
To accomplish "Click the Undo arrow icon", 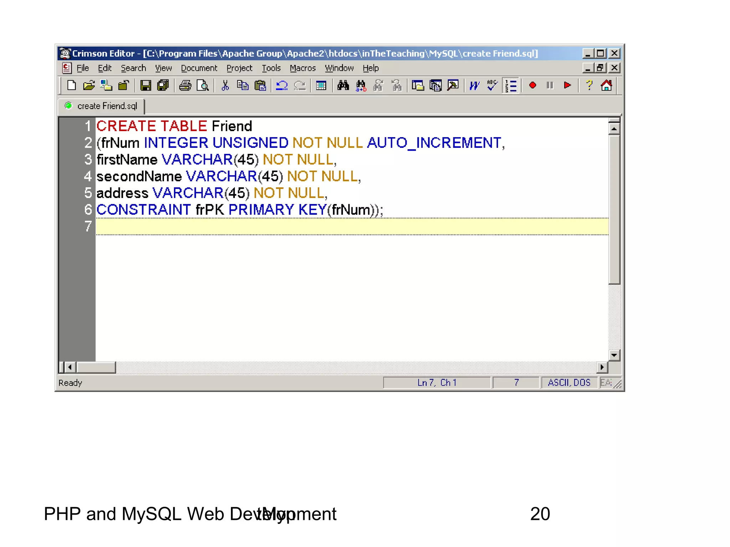I will tap(282, 85).
